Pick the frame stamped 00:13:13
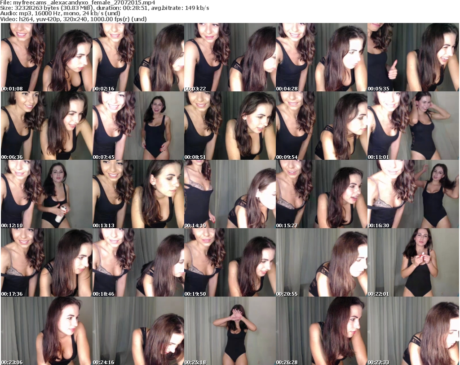 (x=138, y=194)
